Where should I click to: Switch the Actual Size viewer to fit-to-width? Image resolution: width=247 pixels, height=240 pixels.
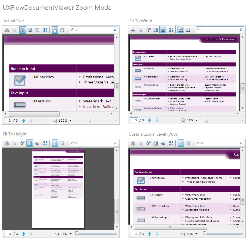(x=37, y=30)
